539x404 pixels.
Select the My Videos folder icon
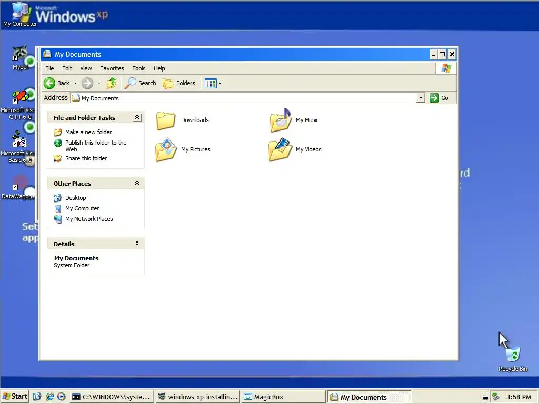[281, 149]
